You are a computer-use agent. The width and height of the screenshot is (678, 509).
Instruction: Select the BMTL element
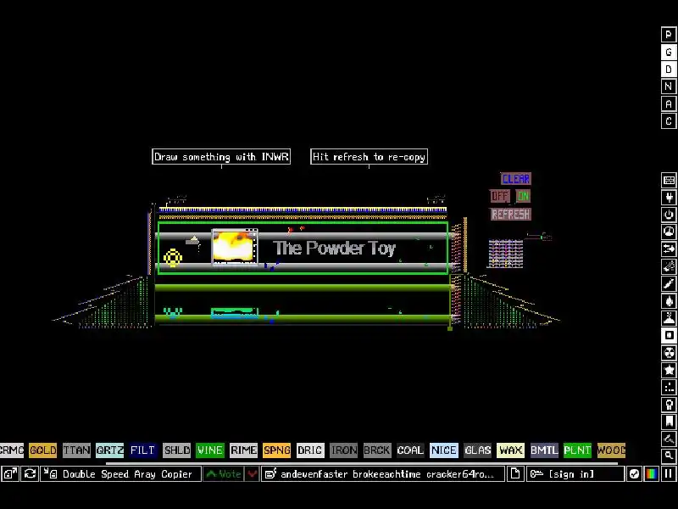point(544,450)
